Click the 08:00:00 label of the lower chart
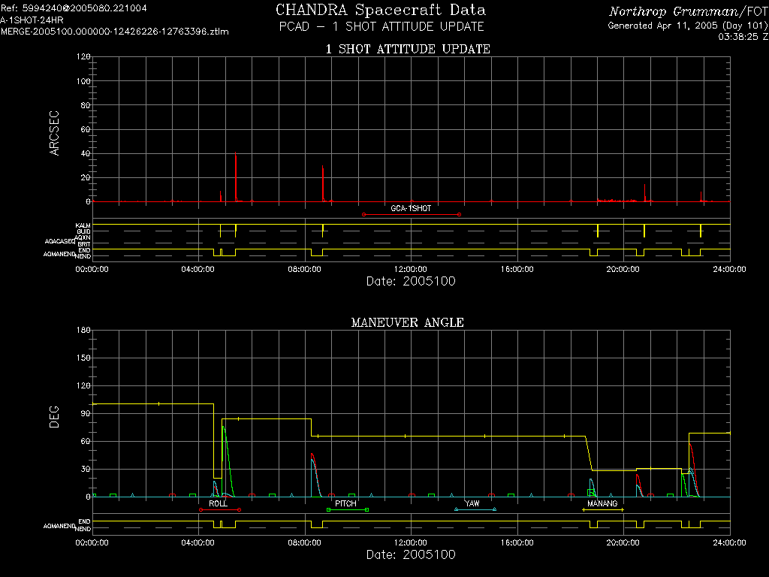The width and height of the screenshot is (769, 577). click(304, 542)
